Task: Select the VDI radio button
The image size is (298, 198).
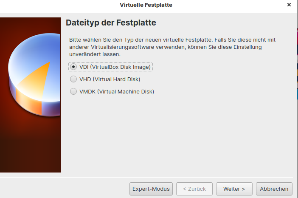Action: [73, 67]
